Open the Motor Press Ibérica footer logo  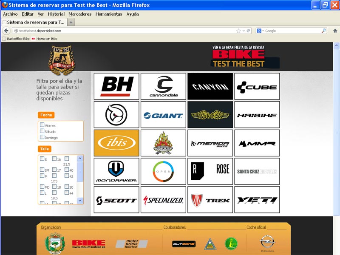tap(132, 244)
